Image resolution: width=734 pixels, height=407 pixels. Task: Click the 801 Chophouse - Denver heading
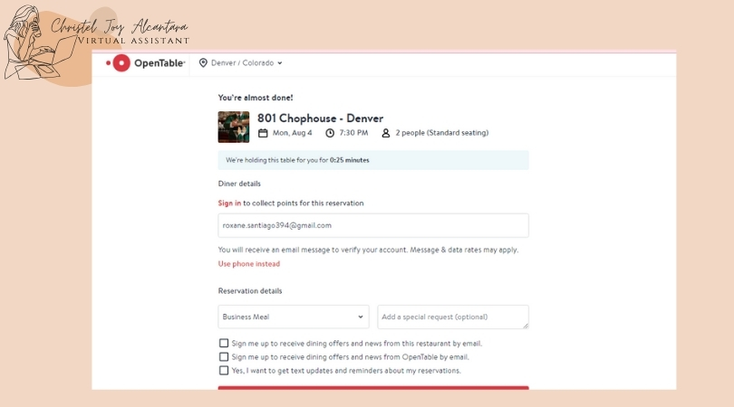tap(320, 118)
